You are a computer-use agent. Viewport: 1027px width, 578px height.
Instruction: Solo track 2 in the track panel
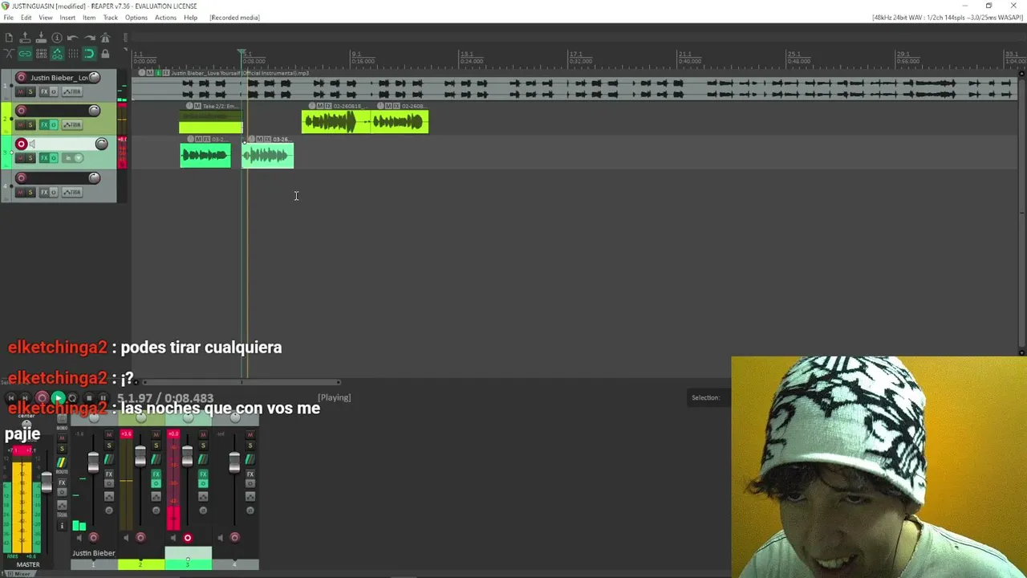click(30, 124)
